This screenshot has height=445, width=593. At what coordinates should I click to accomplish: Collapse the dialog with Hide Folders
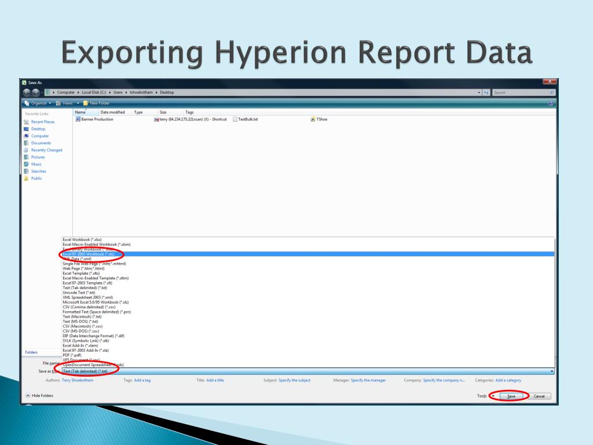click(x=39, y=396)
